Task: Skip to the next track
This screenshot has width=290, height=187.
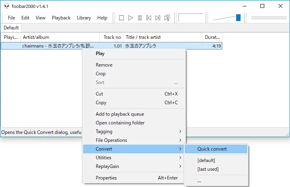Action: tap(158, 18)
